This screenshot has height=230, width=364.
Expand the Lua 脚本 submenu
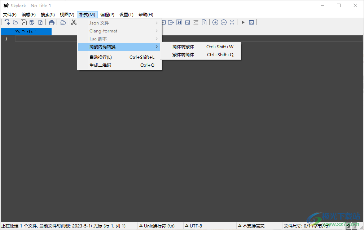[x=119, y=39]
